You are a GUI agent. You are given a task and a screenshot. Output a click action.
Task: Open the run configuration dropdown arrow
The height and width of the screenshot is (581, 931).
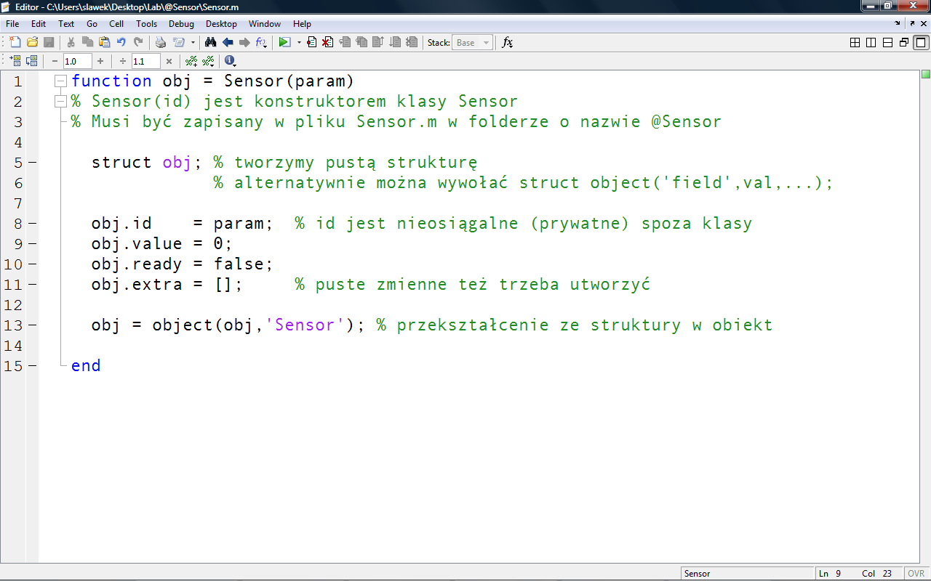point(299,43)
